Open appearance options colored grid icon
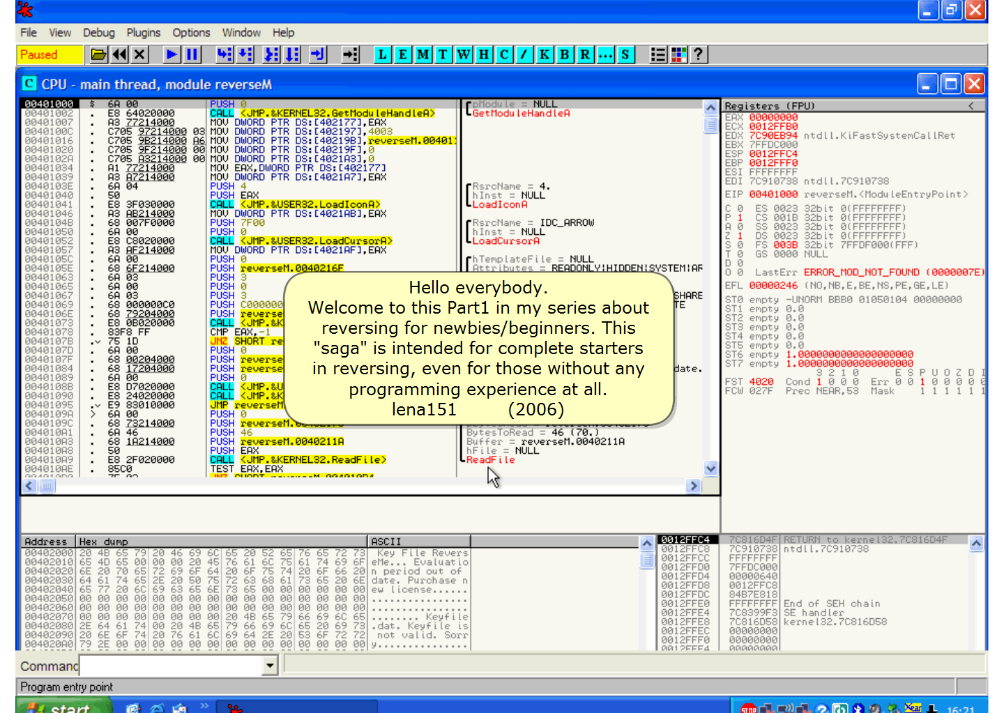Viewport: 1004px width, 713px height. [x=678, y=54]
